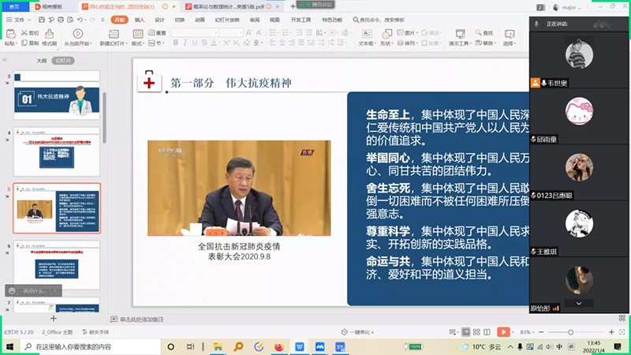Expand participant list chevron in meeting panel

point(579,303)
